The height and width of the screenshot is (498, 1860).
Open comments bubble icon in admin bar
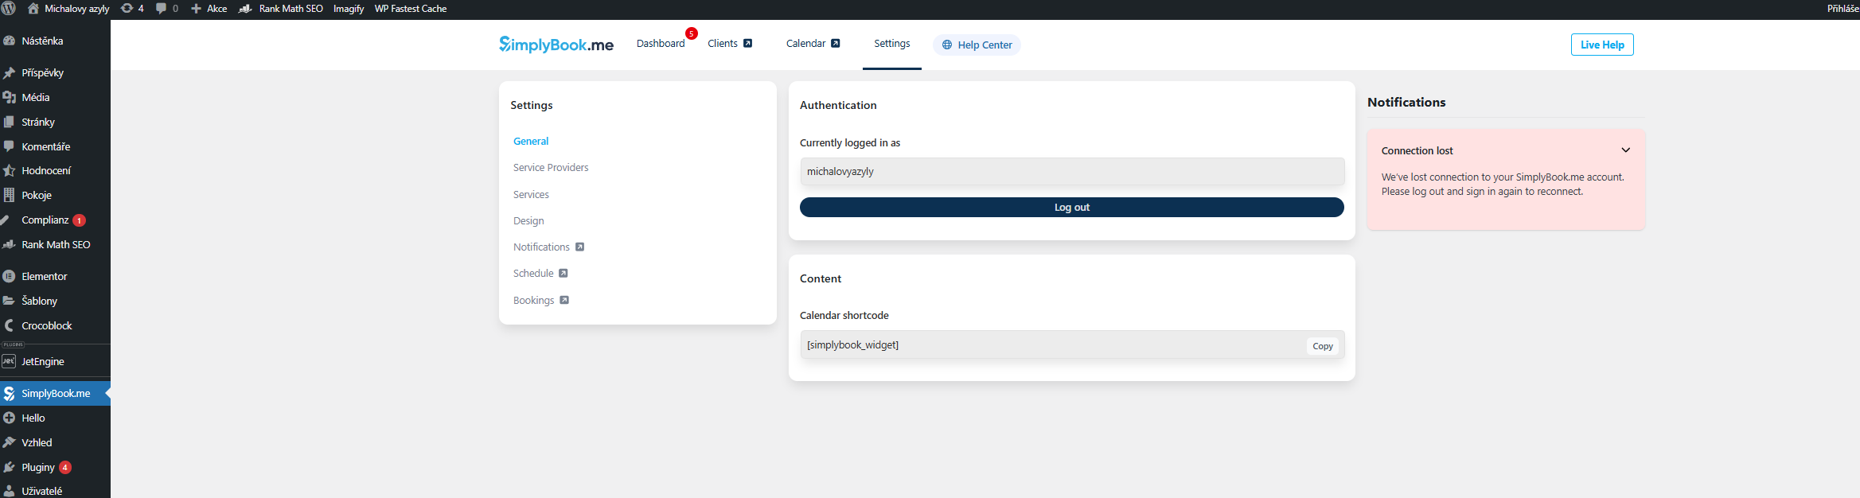(x=162, y=8)
